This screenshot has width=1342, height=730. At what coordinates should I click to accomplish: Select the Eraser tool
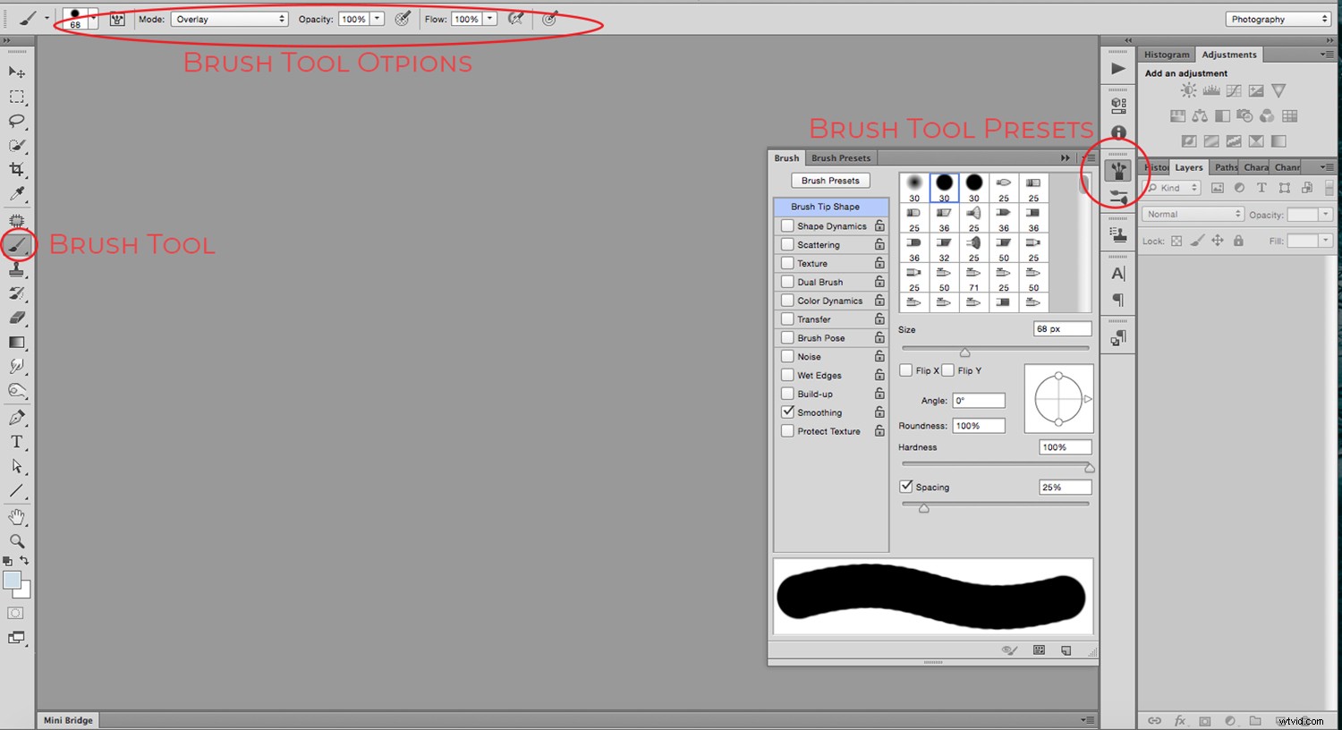(x=18, y=318)
